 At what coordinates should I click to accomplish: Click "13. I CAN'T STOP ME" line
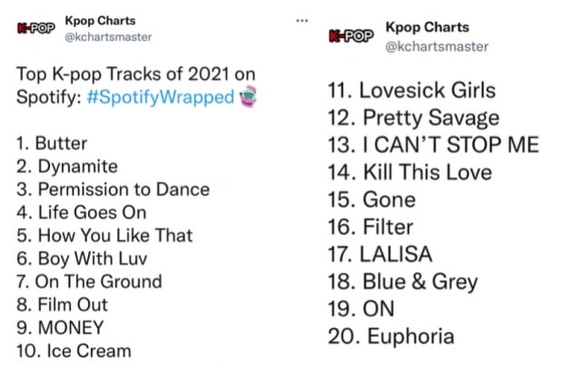433,144
